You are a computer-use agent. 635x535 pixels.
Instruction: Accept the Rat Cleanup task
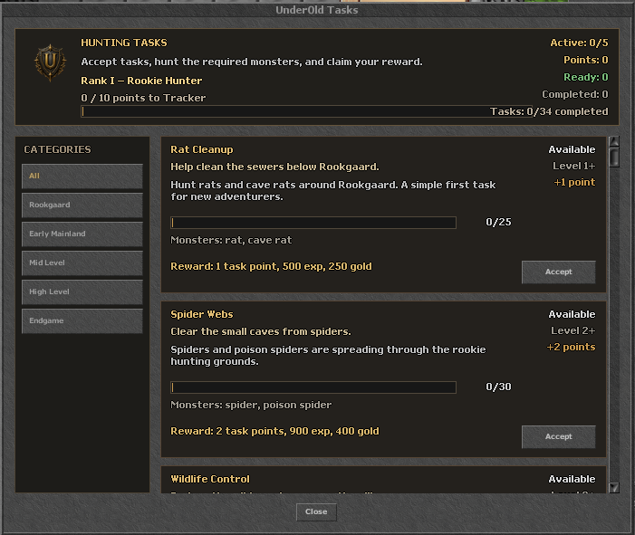click(x=559, y=272)
